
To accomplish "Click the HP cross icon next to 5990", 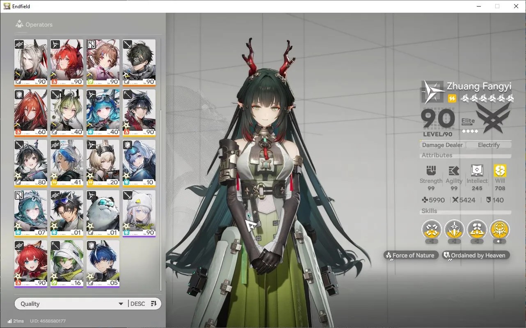I will (425, 200).
